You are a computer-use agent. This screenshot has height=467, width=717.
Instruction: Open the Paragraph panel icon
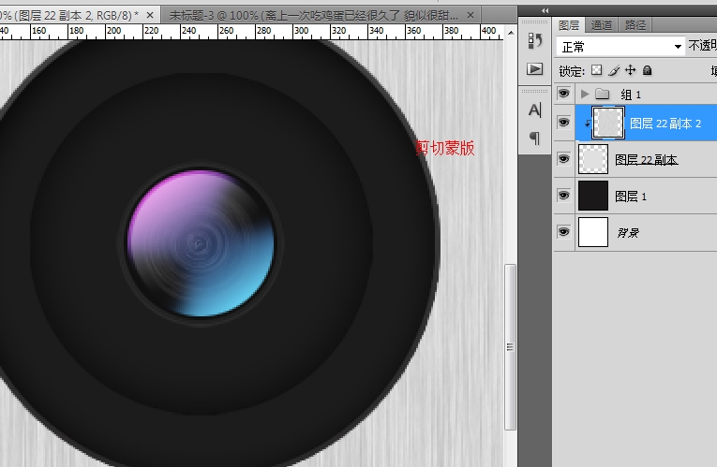point(535,138)
